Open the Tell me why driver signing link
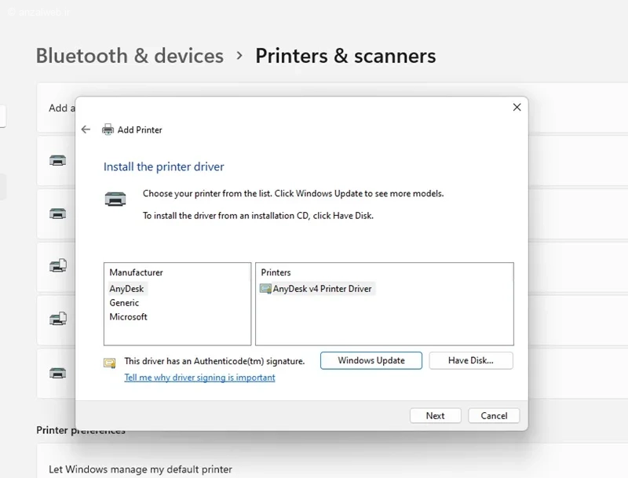 point(199,378)
